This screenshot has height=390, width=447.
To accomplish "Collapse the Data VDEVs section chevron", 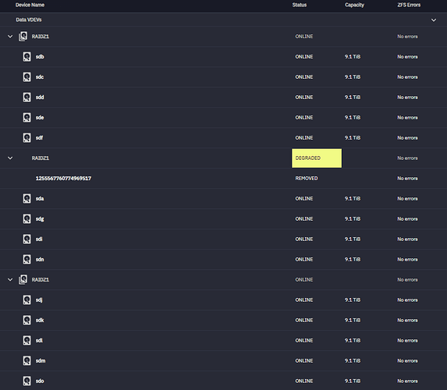I will tap(434, 20).
